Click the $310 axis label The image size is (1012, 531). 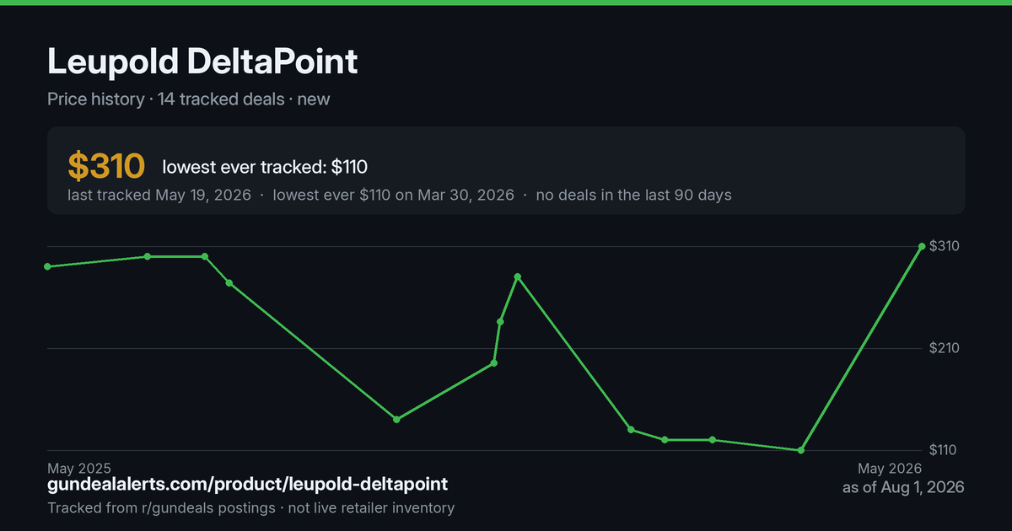[x=944, y=246]
